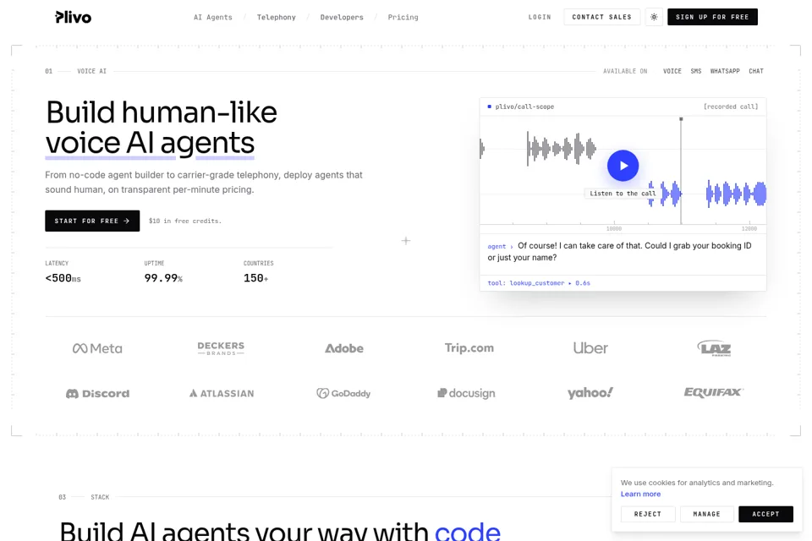The image size is (812, 541).
Task: Click the Login link
Action: pyautogui.click(x=540, y=17)
